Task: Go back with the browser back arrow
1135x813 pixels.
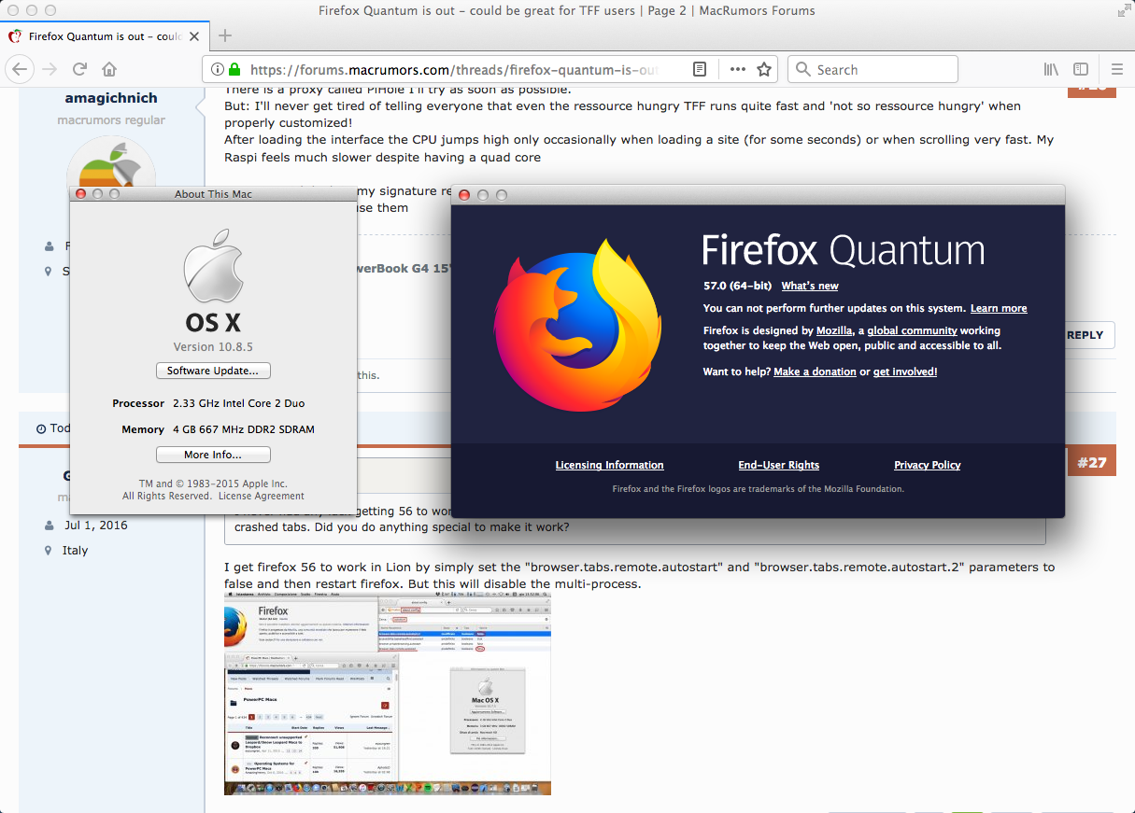Action: (21, 69)
